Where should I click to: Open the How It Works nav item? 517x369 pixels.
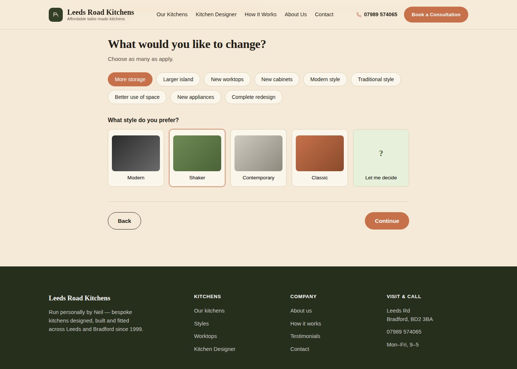261,14
